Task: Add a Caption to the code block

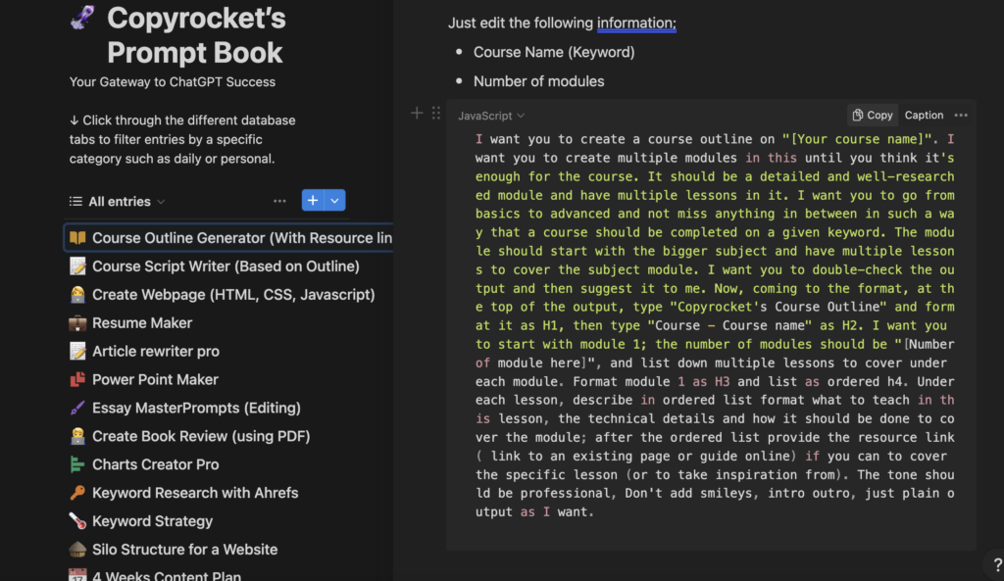Action: click(924, 115)
